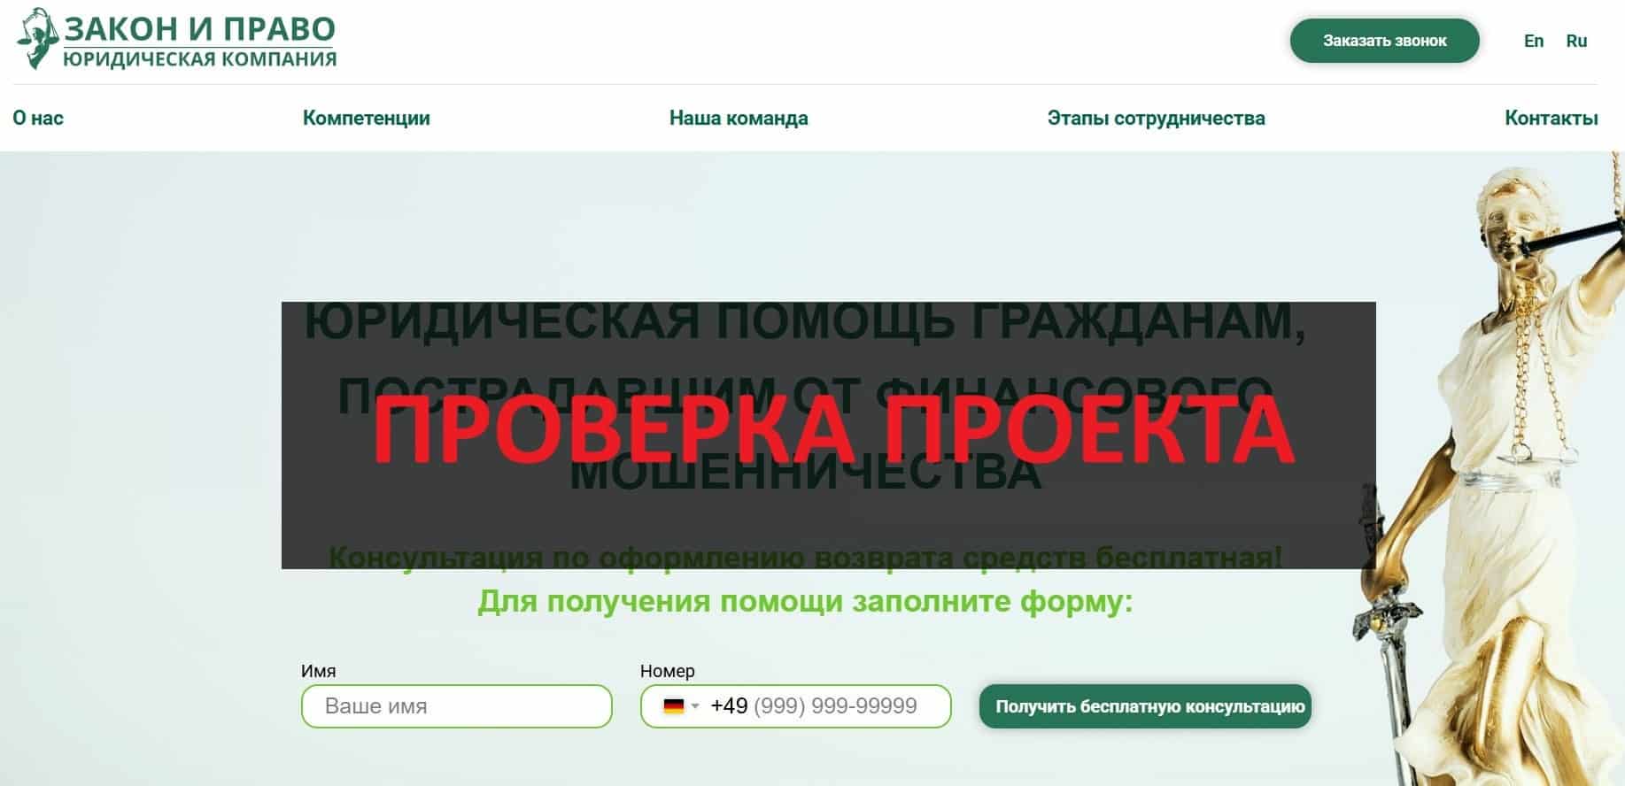This screenshot has width=1625, height=786.
Task: Open the Компетенции menu item
Action: click(367, 118)
